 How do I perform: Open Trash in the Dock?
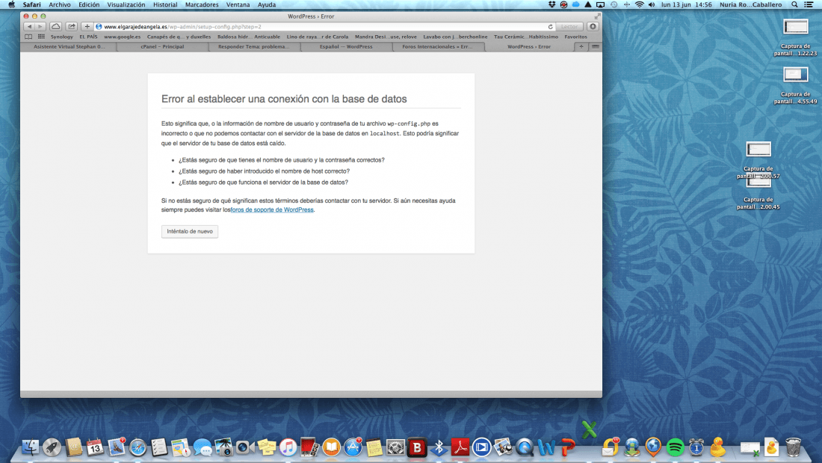point(793,447)
